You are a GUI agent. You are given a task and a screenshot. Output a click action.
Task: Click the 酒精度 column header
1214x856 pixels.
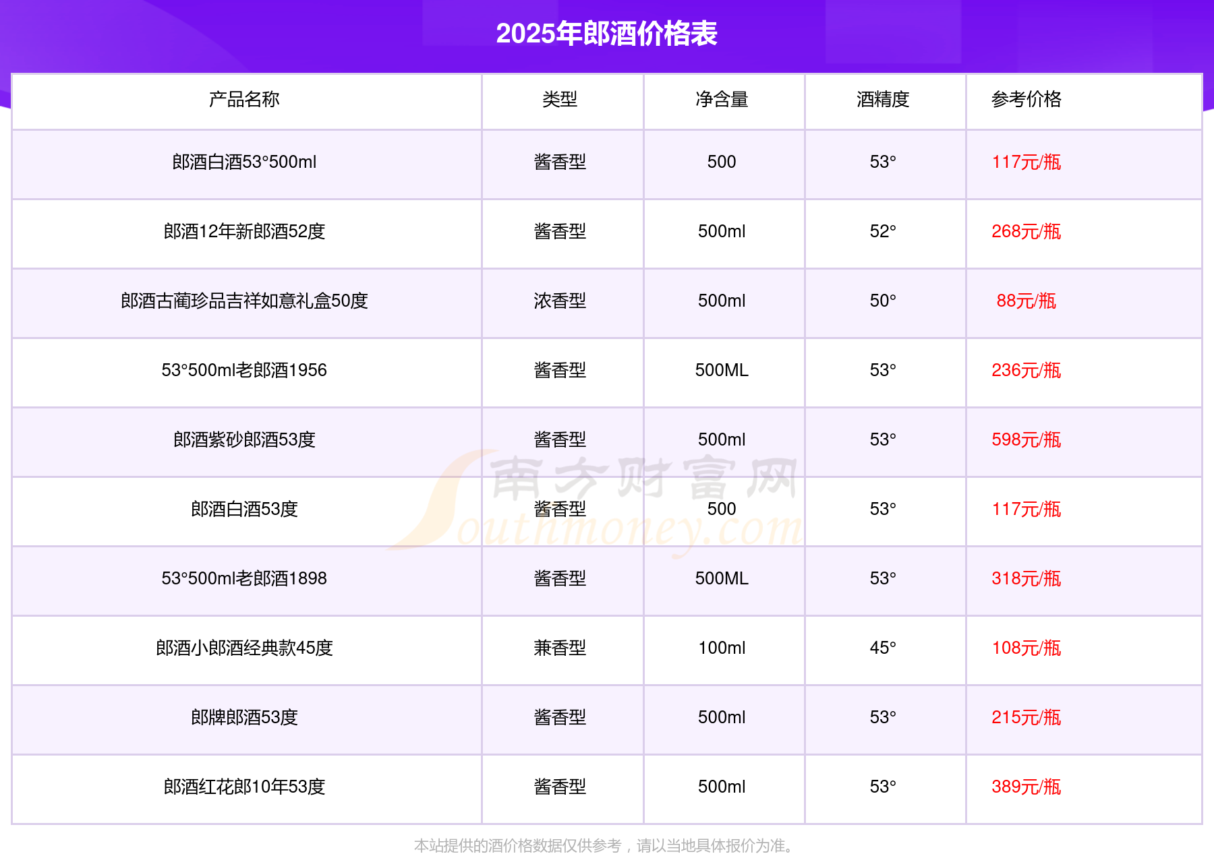pyautogui.click(x=883, y=100)
